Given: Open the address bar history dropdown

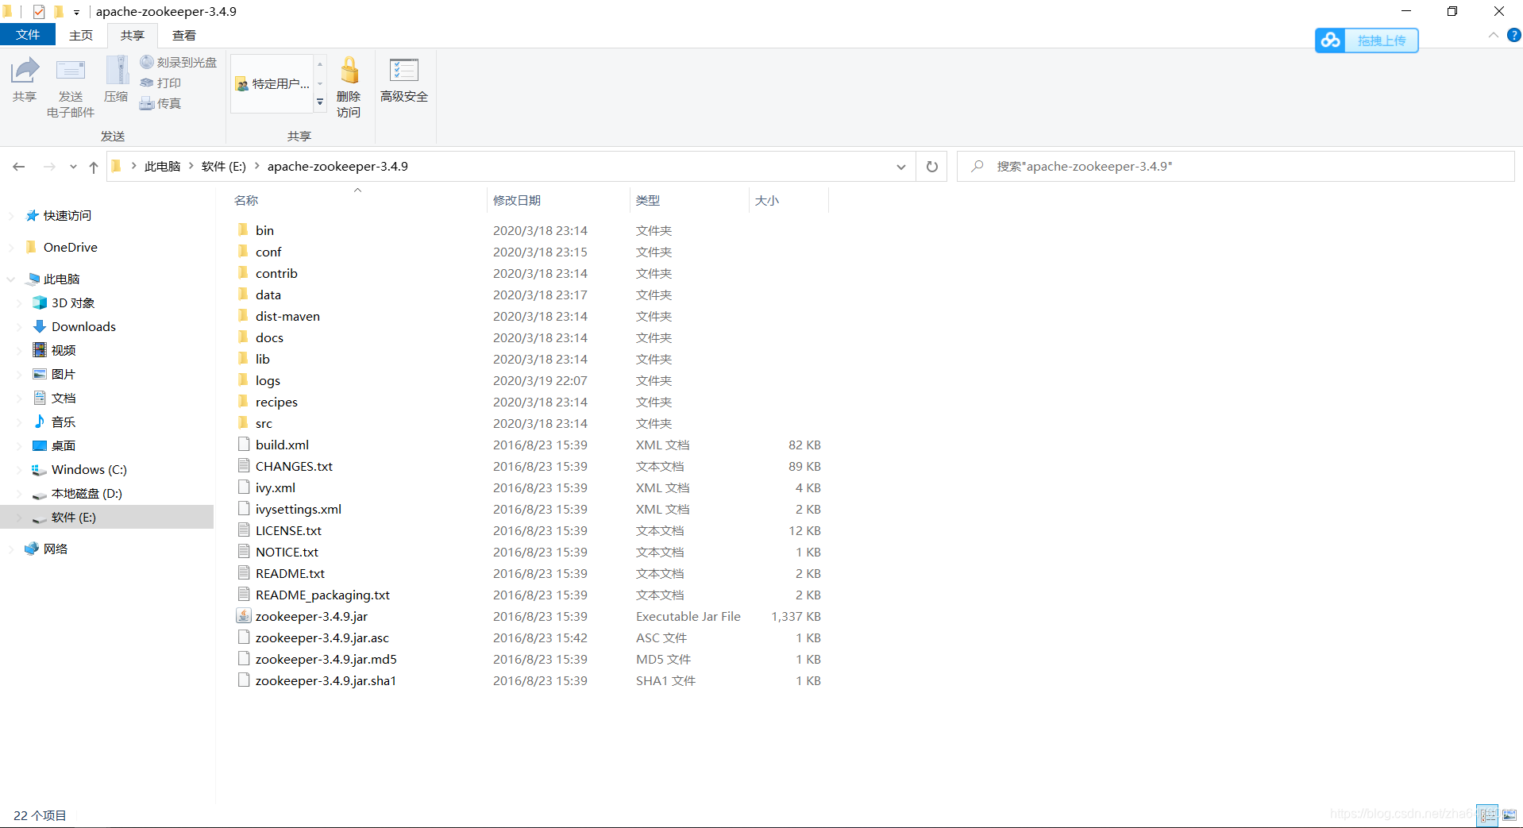Looking at the screenshot, I should pos(901,167).
